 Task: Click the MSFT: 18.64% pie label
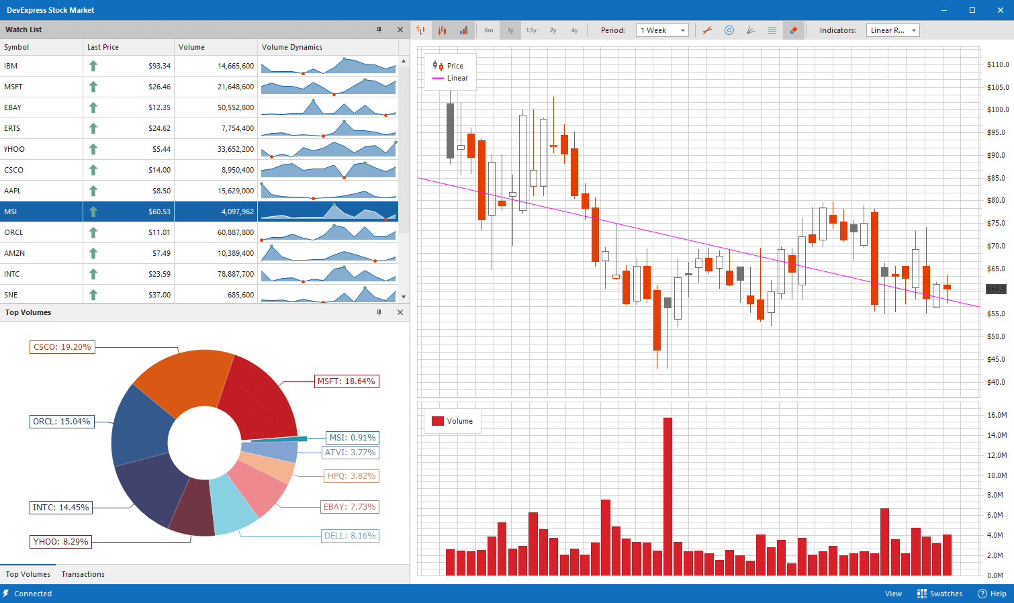pos(347,381)
